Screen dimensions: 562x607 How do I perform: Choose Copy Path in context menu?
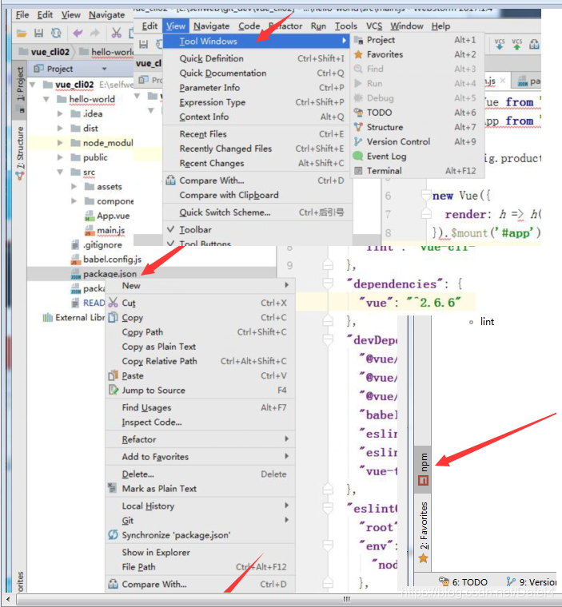pos(200,332)
